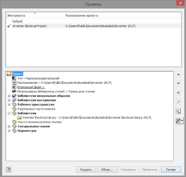This screenshot has width=186, height=177.
Task: Click the Групповые пути поиска folder icon
Action: [14, 109]
